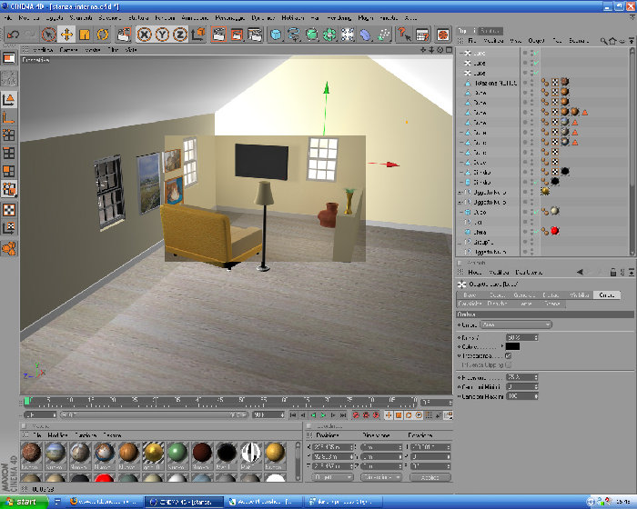Expand the first Oggetto Nullo in the tree
637x509 pixels.
[460, 192]
